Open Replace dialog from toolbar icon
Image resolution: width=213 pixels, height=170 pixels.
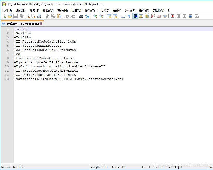[x=87, y=16]
